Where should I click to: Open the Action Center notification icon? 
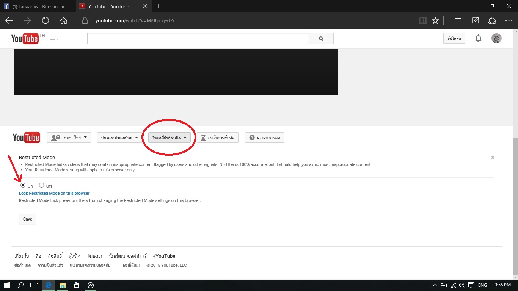(471, 285)
